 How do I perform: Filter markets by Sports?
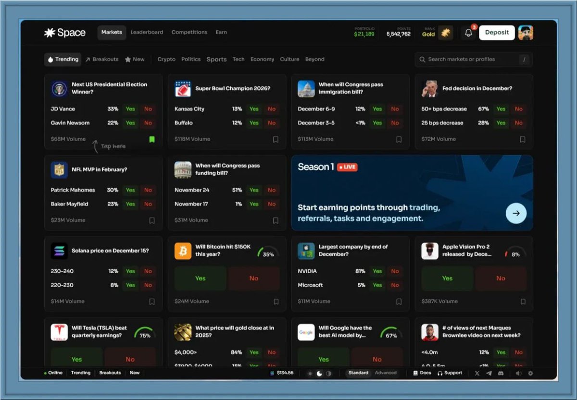tap(216, 60)
